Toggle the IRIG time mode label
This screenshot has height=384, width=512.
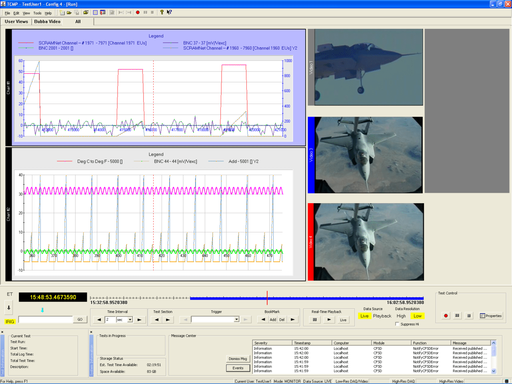click(x=10, y=322)
